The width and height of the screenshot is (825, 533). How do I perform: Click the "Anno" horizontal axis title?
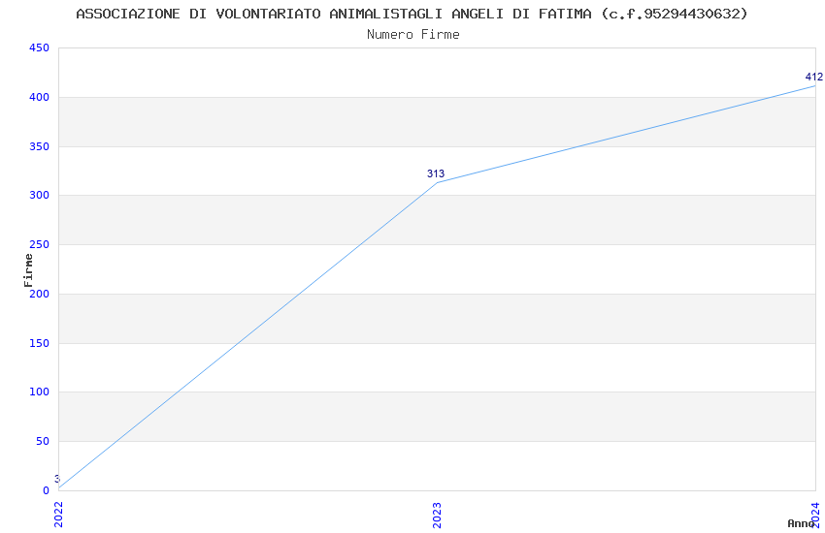tap(801, 523)
